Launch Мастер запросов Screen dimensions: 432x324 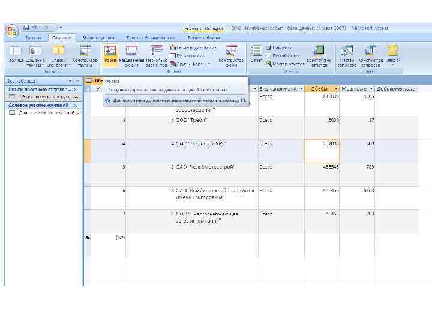pos(347,56)
